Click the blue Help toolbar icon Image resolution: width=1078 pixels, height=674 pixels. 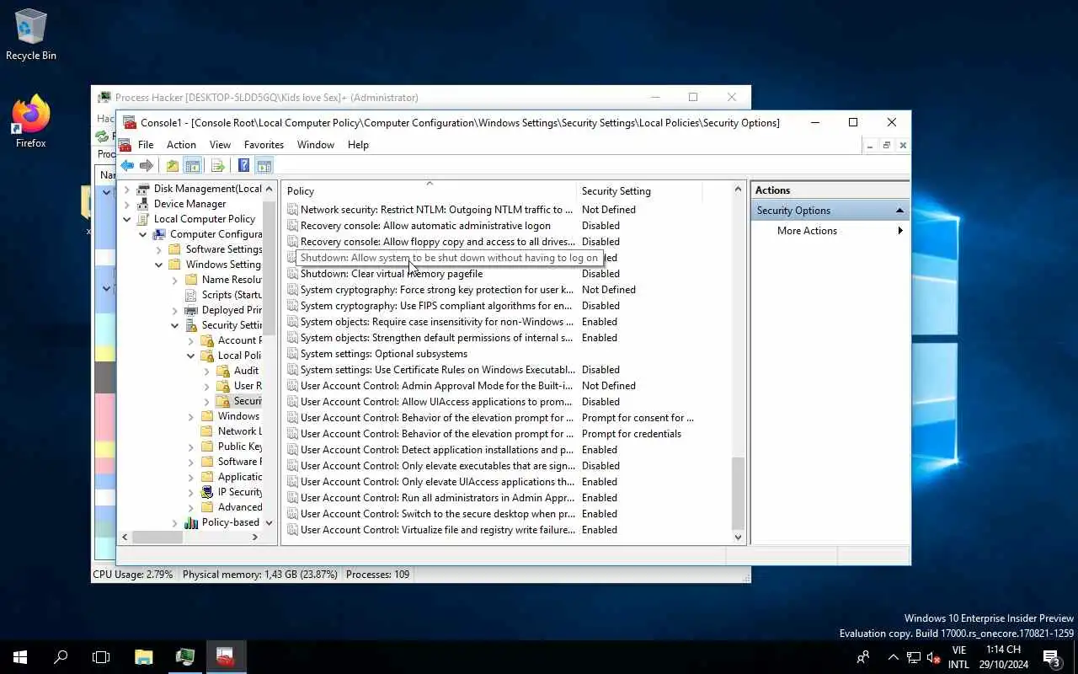pyautogui.click(x=243, y=166)
